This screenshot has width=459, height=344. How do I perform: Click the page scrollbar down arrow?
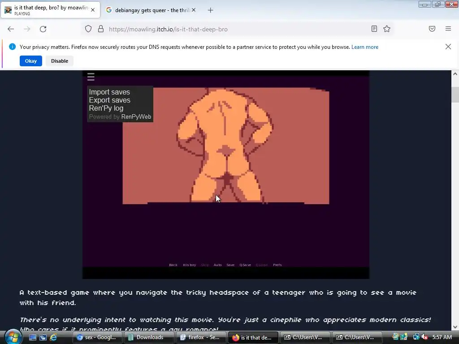click(x=455, y=327)
